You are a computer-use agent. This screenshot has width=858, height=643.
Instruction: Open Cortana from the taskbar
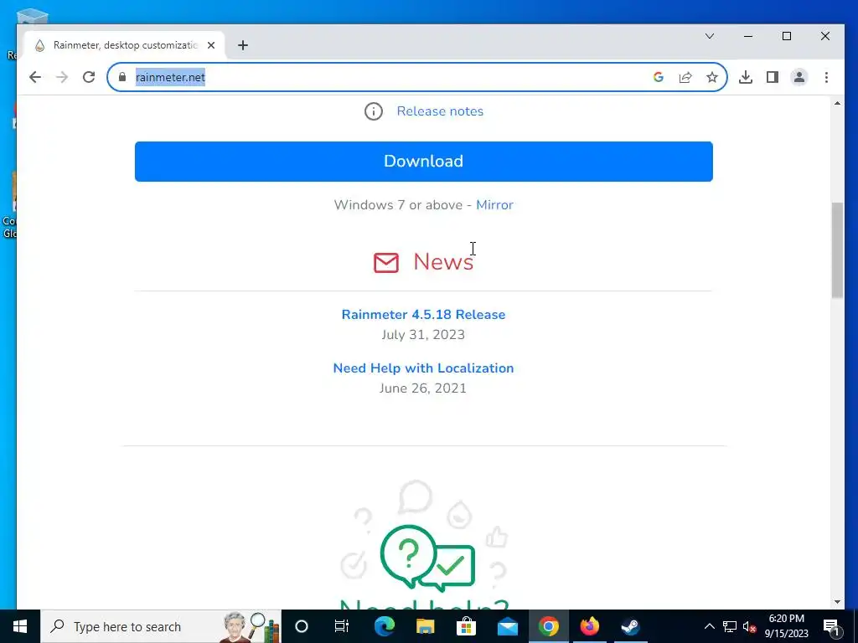point(302,626)
